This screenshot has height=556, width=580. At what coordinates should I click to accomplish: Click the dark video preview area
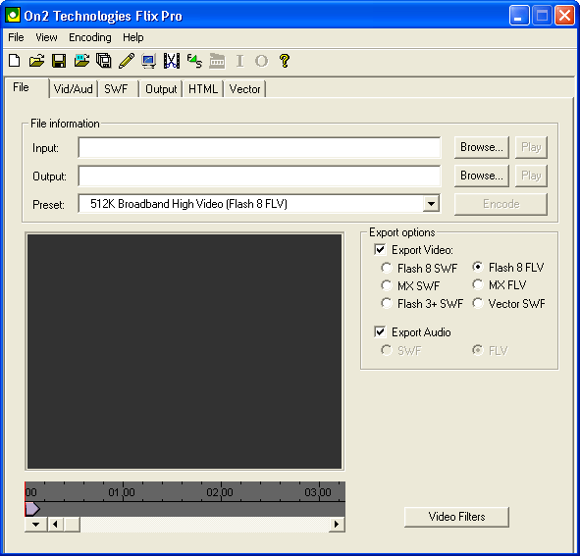pos(185,352)
